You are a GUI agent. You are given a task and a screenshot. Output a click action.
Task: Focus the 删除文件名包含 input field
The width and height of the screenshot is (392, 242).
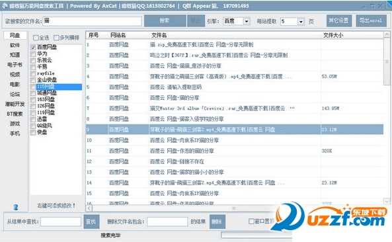pos(167,222)
